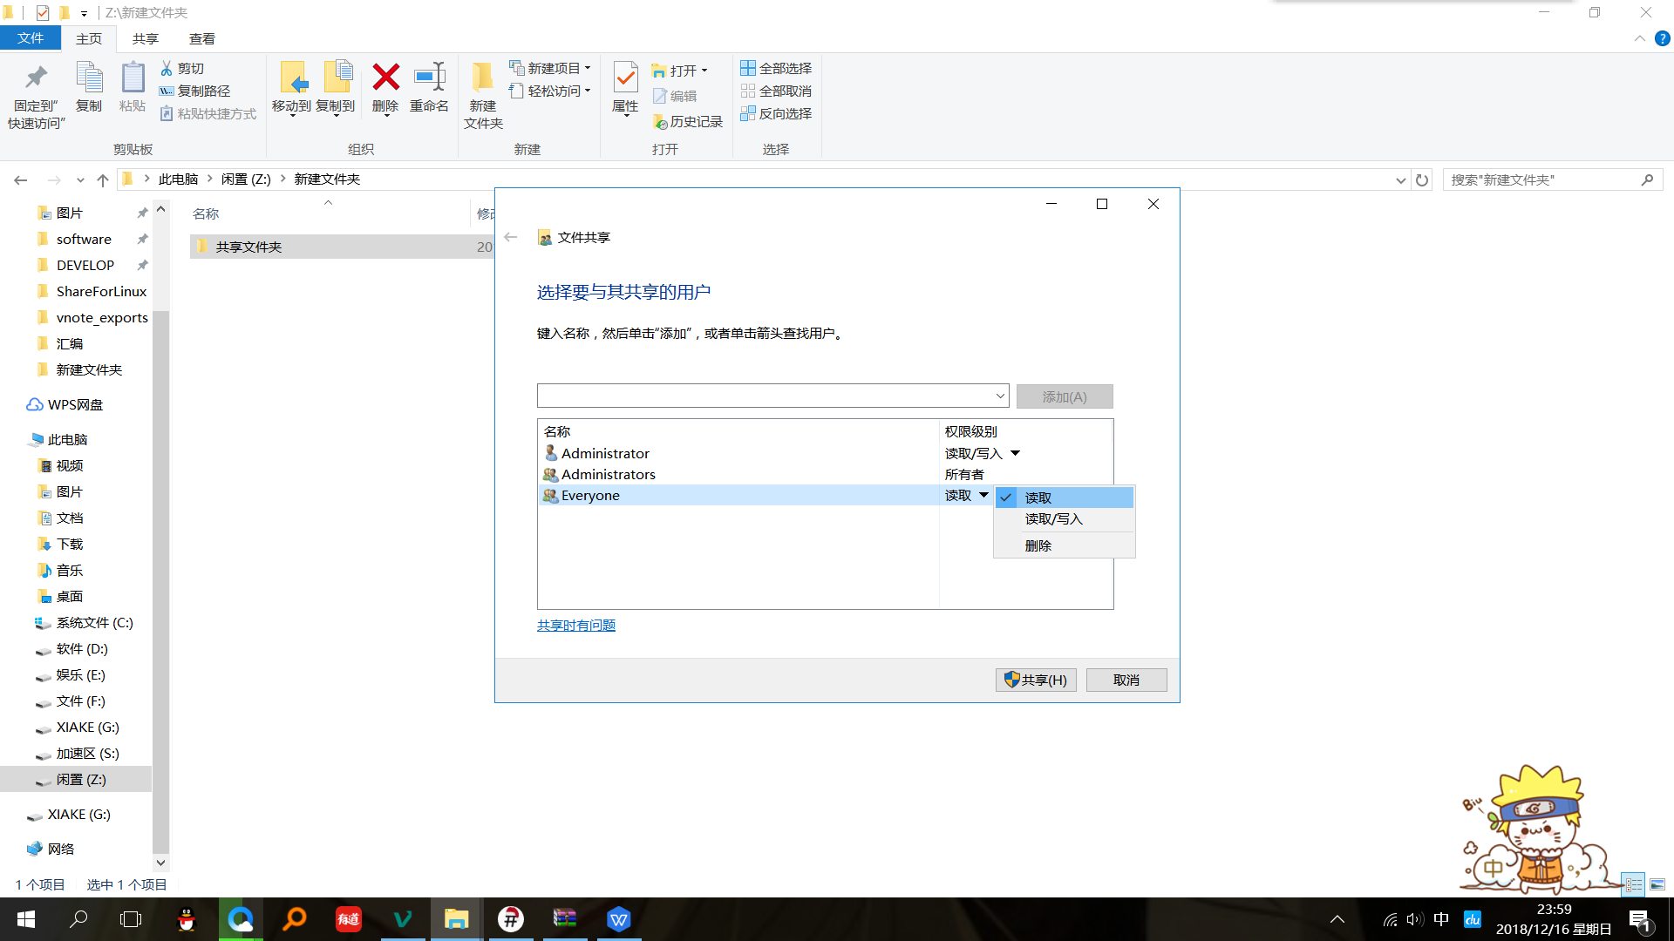Switch to the 查看 ribbon tab
Screen dimensions: 1674x941
[201, 38]
